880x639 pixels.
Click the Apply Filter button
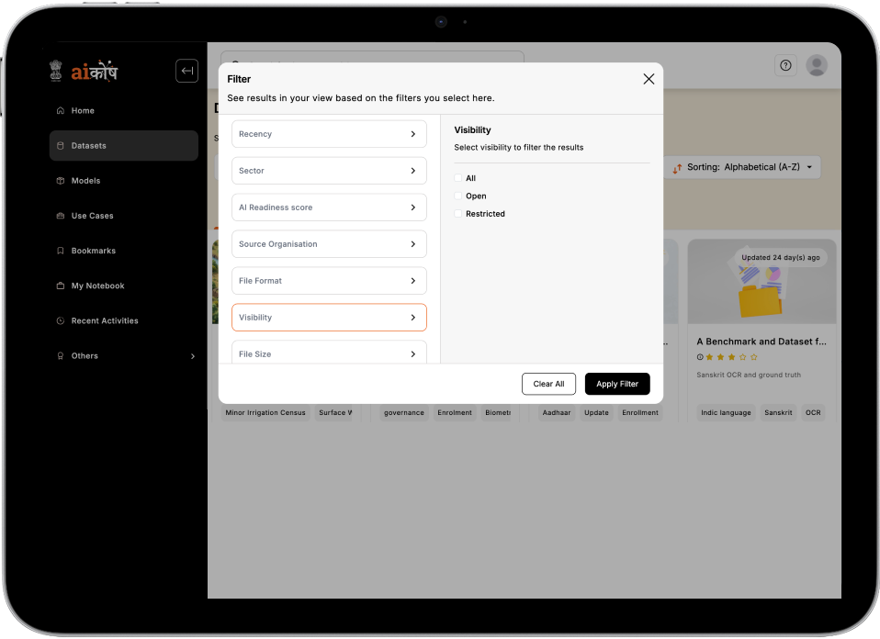click(617, 384)
